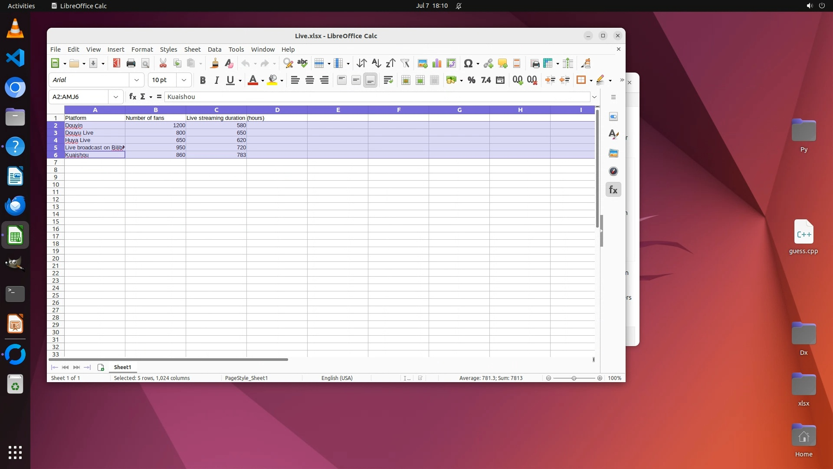Toggle Bold formatting
Screen dimensions: 833x469
(x=202, y=80)
